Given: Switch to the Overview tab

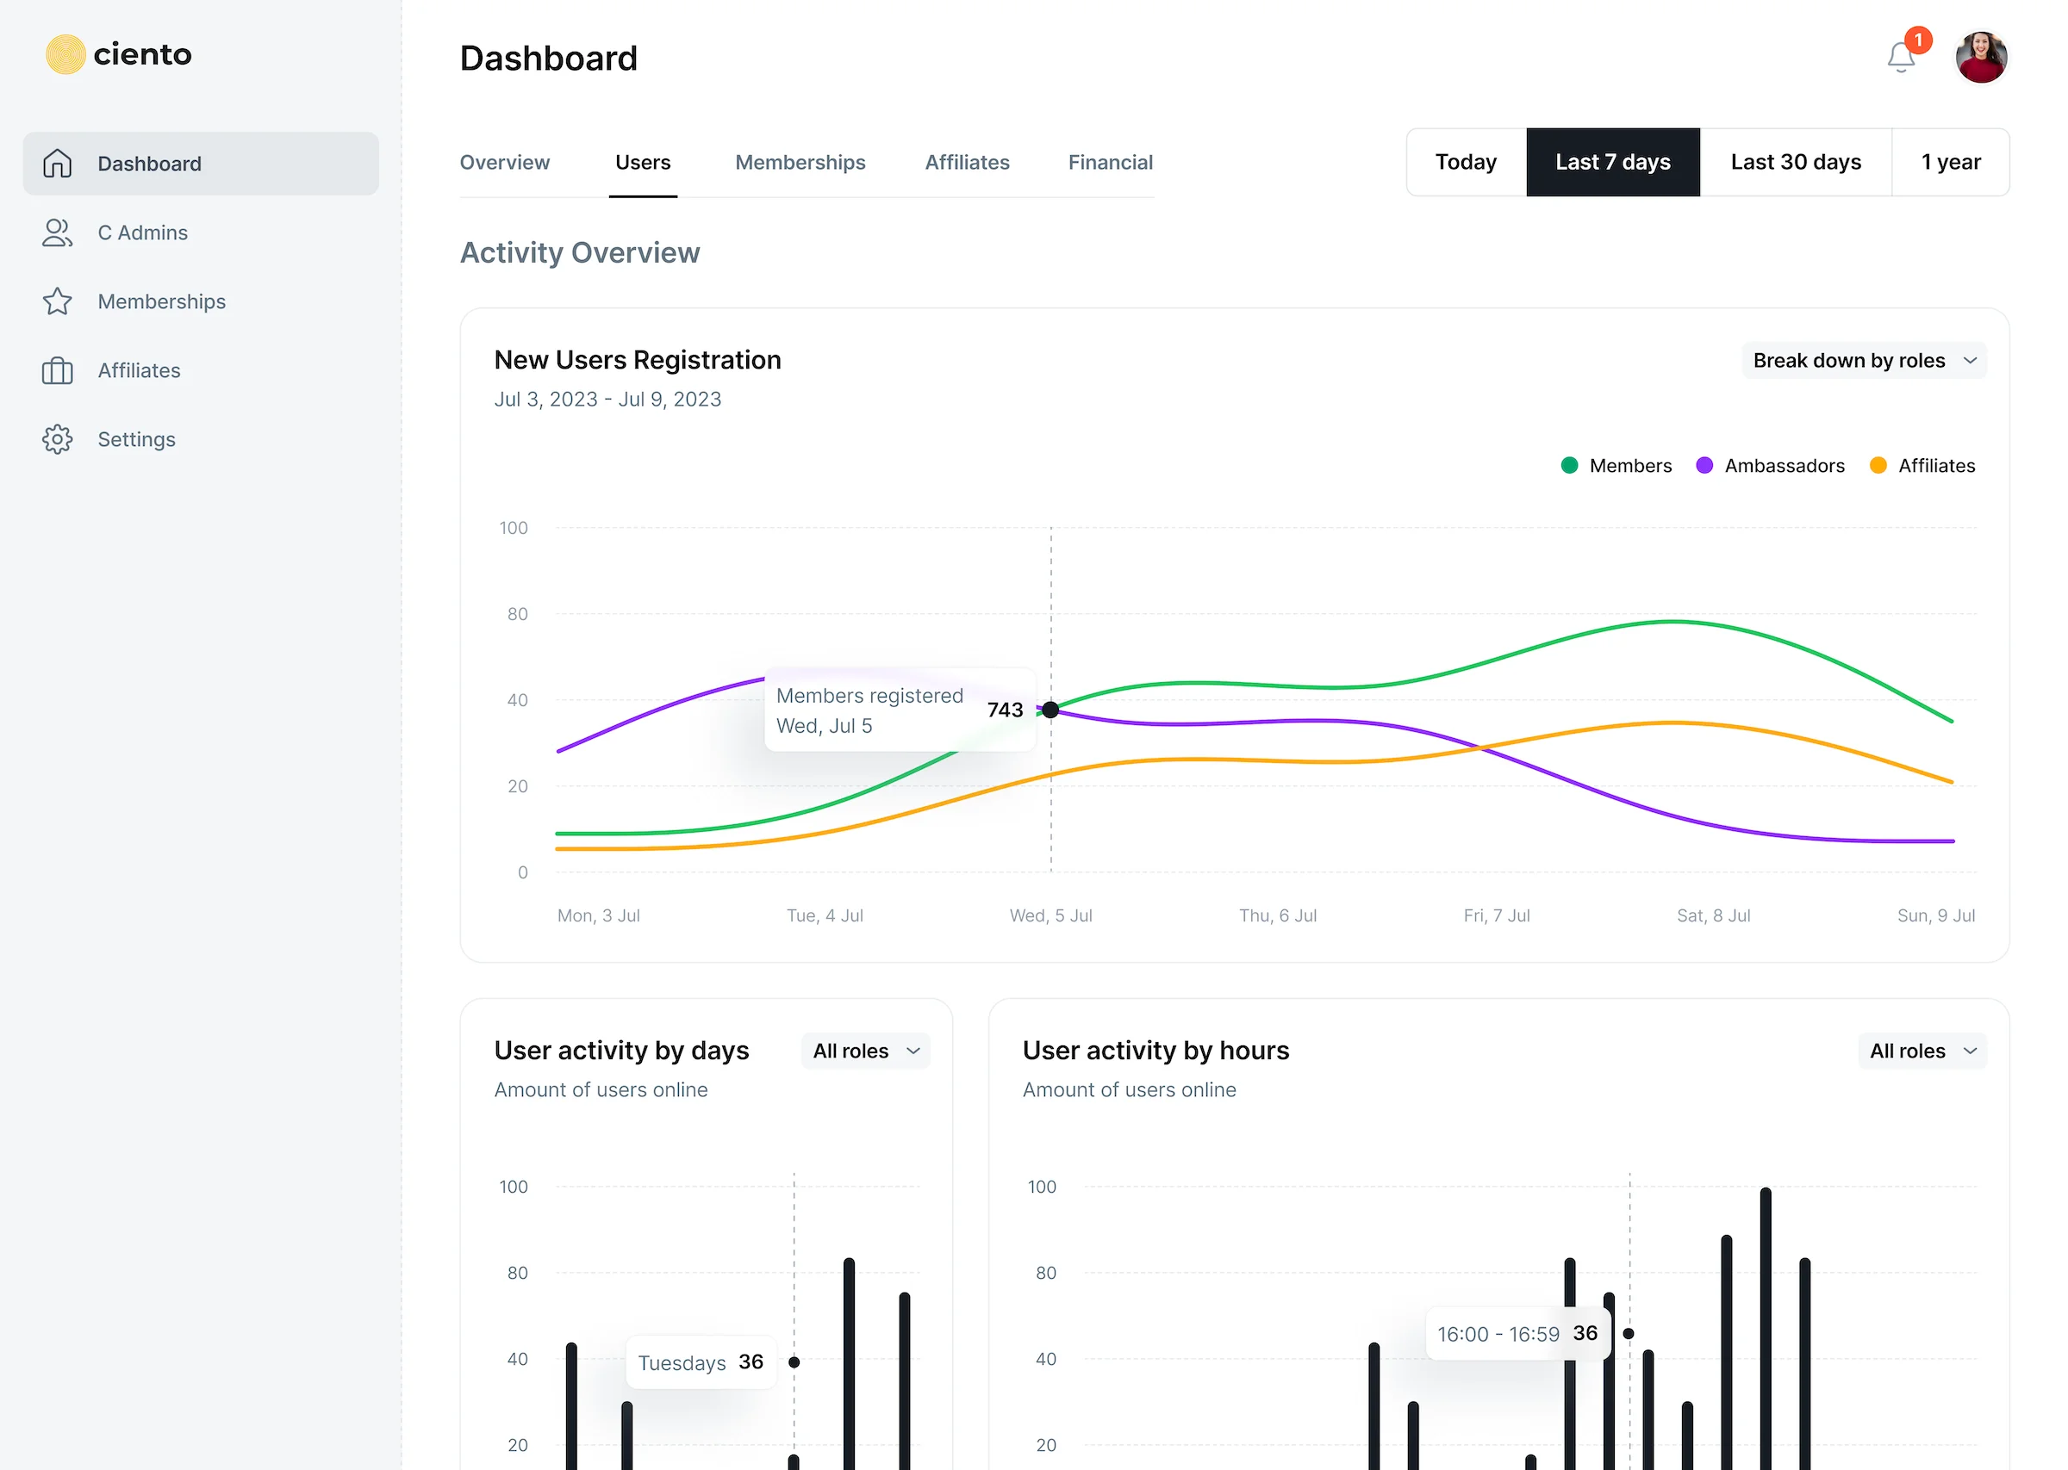Looking at the screenshot, I should (504, 163).
